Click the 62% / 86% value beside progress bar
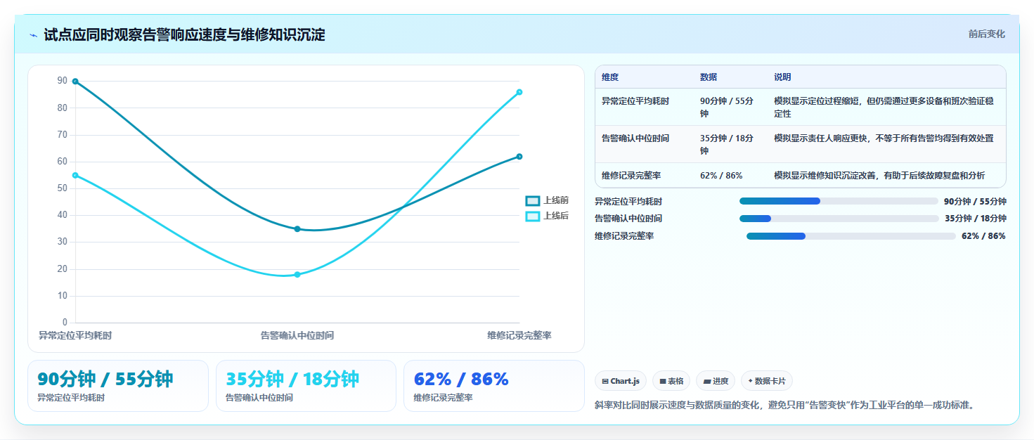1034x440 pixels. [983, 236]
